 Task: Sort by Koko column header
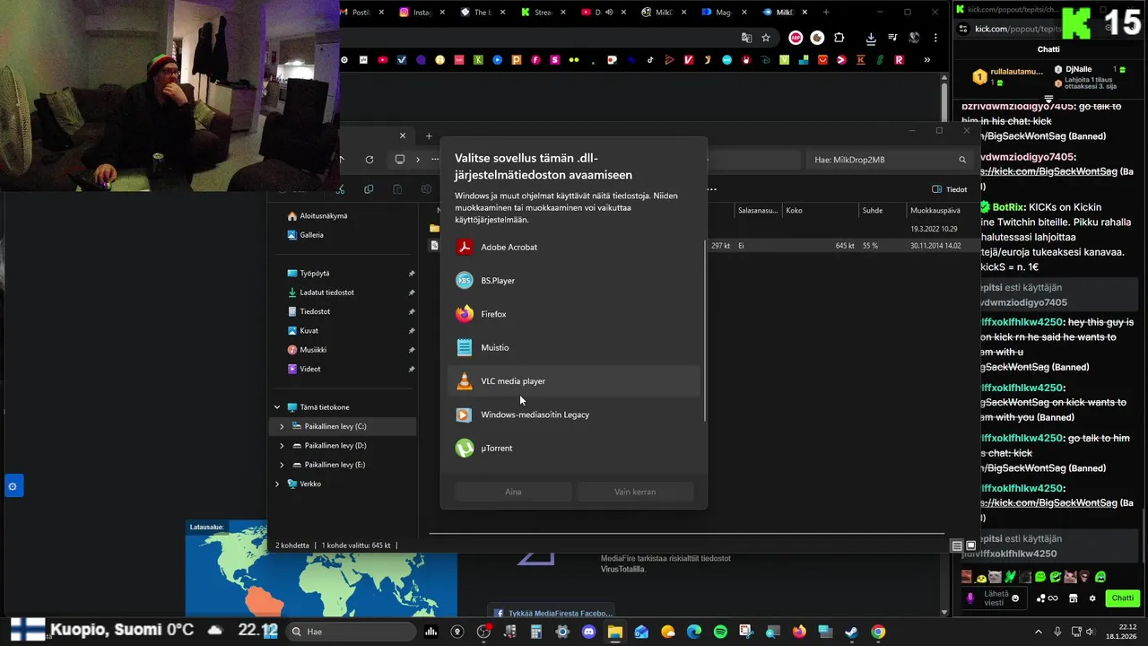pyautogui.click(x=794, y=211)
